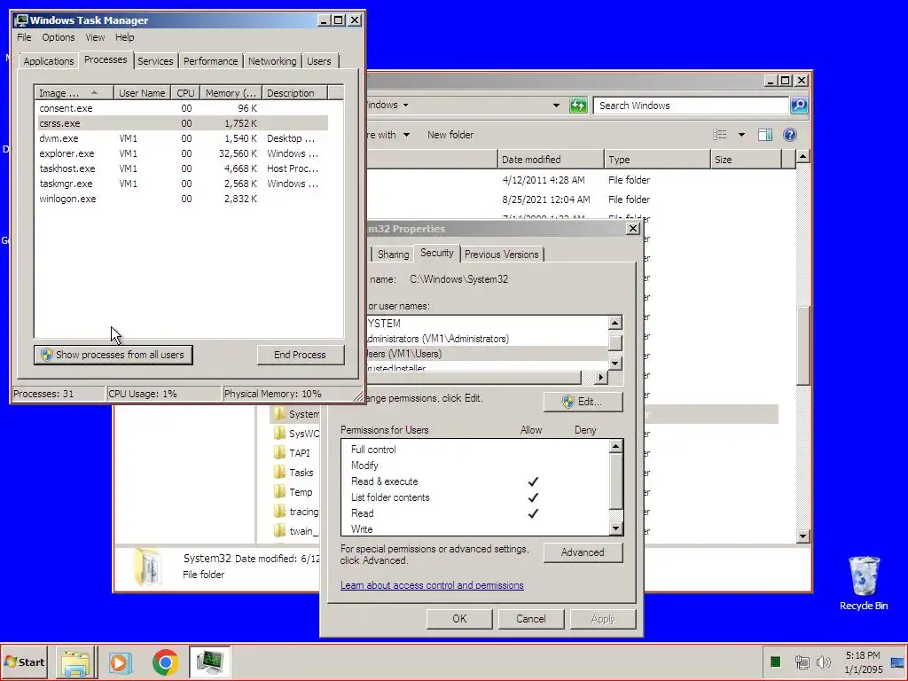Click the volume speaker tray icon
This screenshot has width=908, height=681.
823,661
